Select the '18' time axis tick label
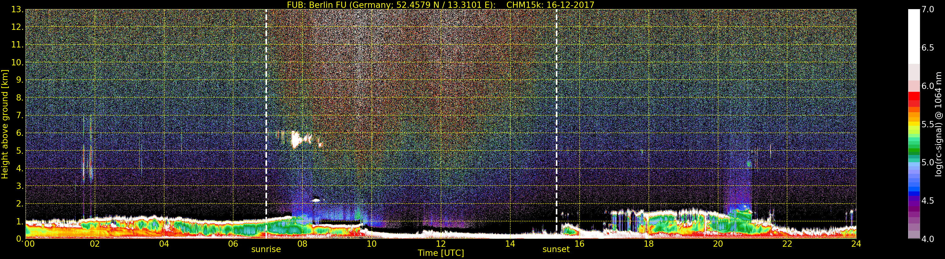The image size is (945, 259). (649, 244)
